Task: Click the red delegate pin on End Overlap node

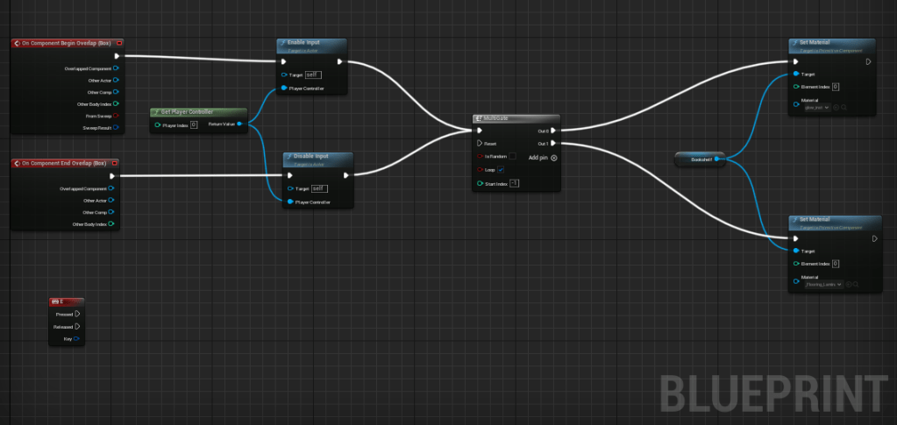Action: coord(116,163)
